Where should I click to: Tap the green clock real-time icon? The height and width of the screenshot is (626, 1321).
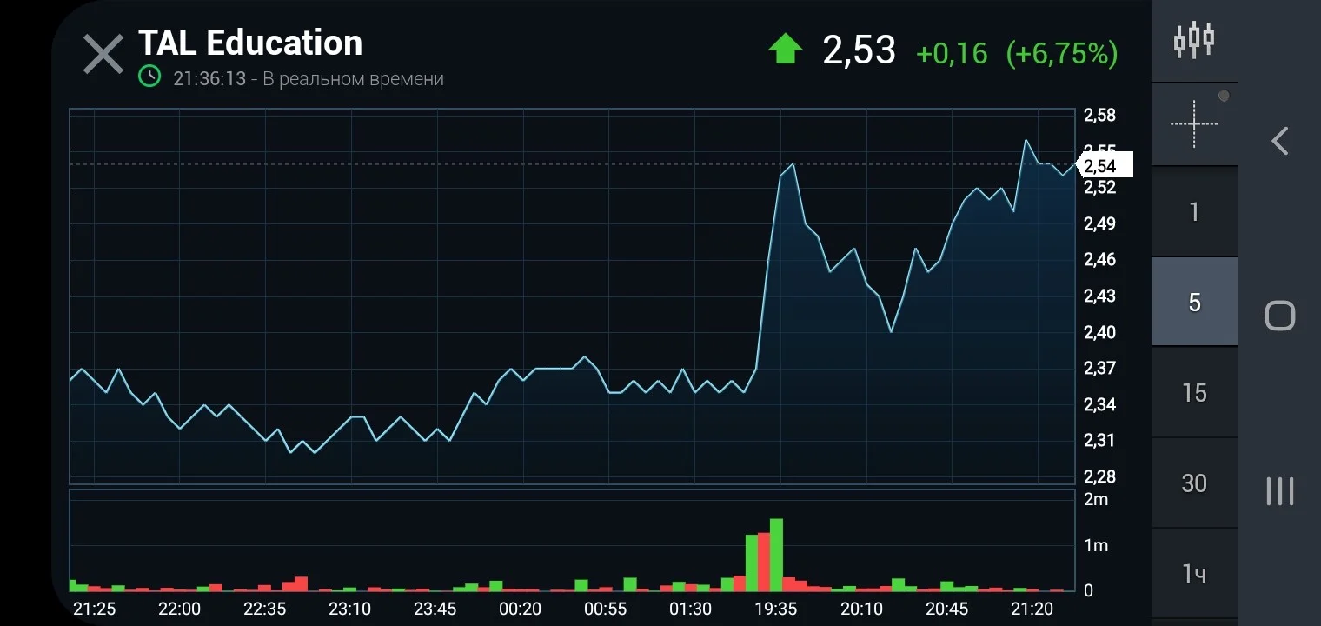pos(149,77)
